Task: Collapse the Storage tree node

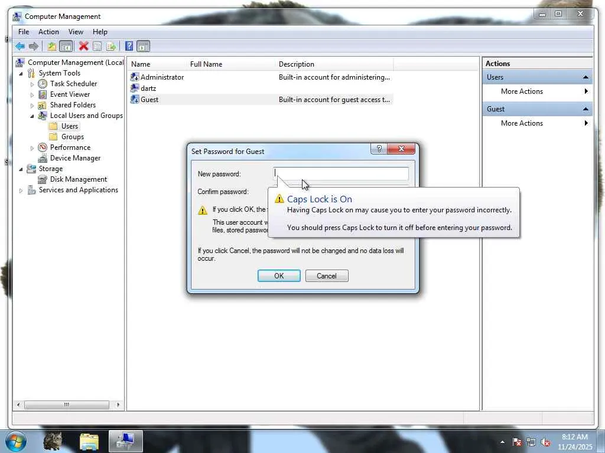Action: (21, 169)
